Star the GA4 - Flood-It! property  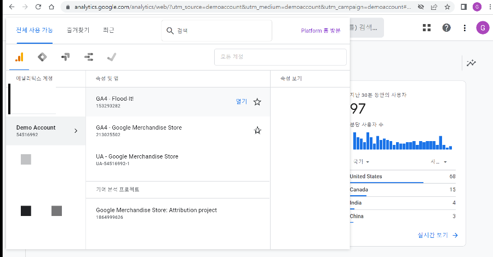point(257,102)
